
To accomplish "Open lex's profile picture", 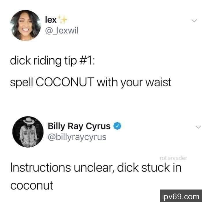I will tap(25, 25).
